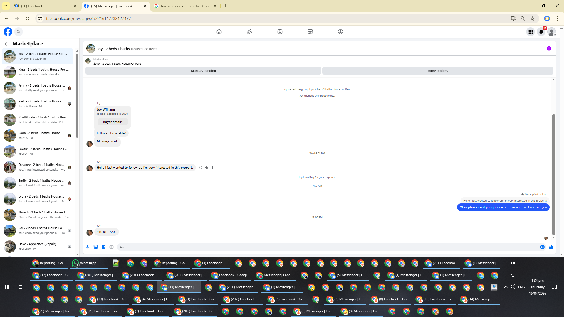This screenshot has width=564, height=317.
Task: Open the Groups icon in top navigation
Action: (x=340, y=32)
